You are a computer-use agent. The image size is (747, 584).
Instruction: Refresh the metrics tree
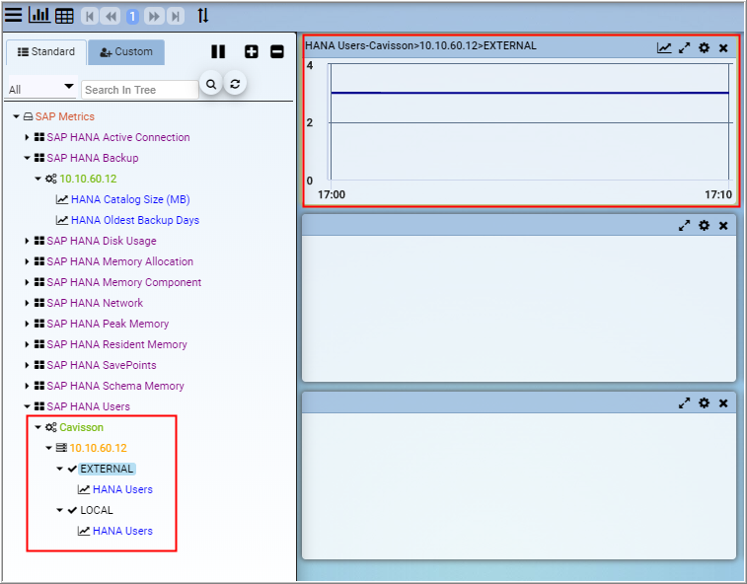tap(235, 84)
